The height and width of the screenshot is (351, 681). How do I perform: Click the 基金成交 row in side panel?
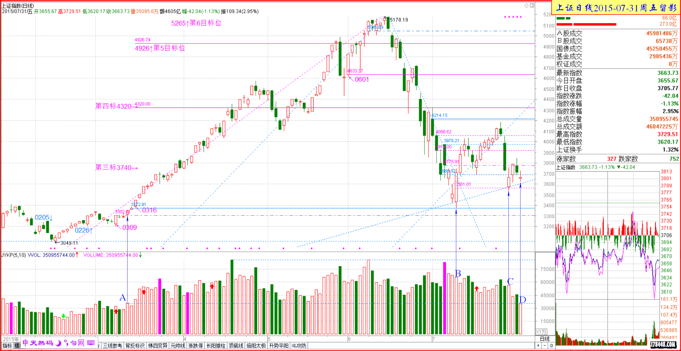[x=617, y=56]
